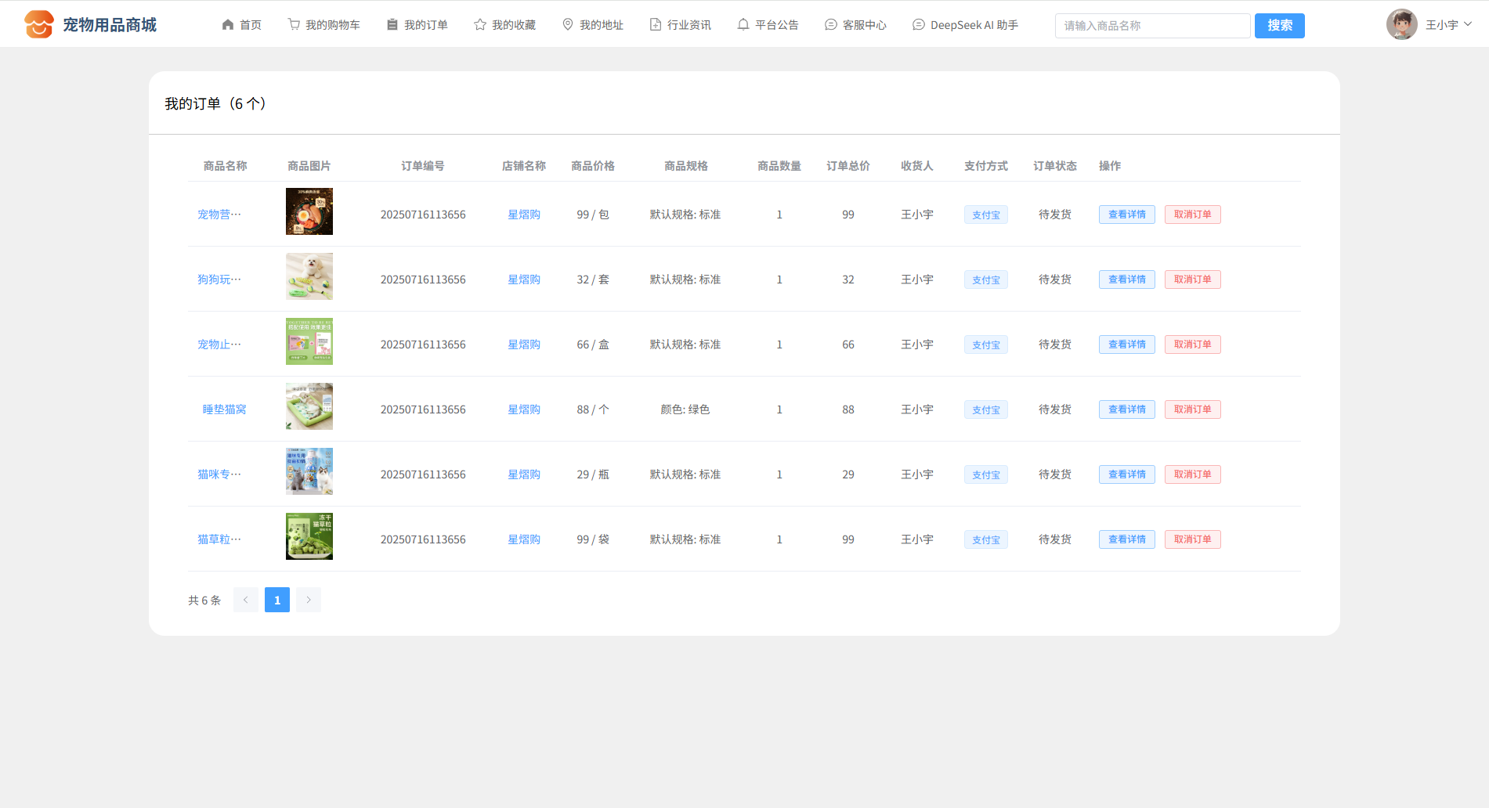The image size is (1489, 808).
Task: View details of the 睡垫猫窝 order
Action: point(1126,409)
